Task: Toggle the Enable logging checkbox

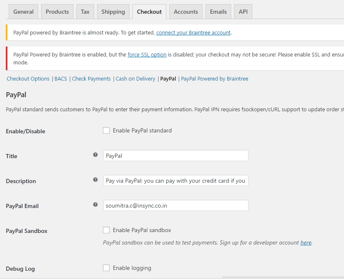Action: [106, 268]
